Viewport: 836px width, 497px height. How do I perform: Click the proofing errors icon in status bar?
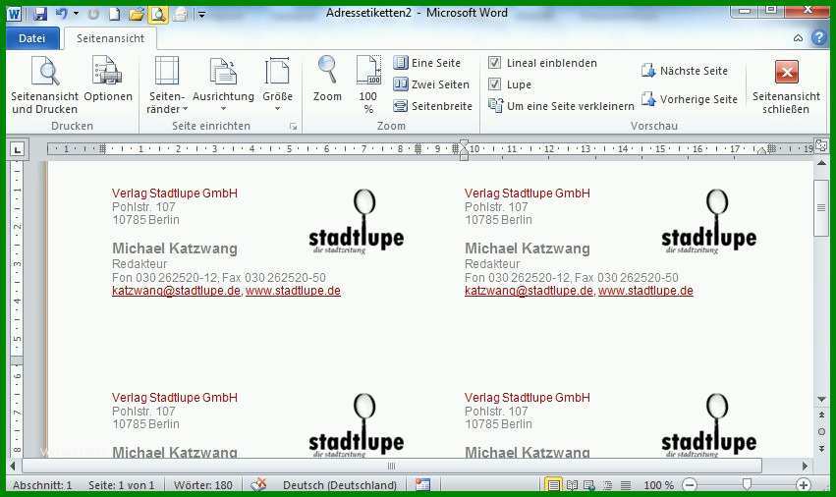click(258, 485)
